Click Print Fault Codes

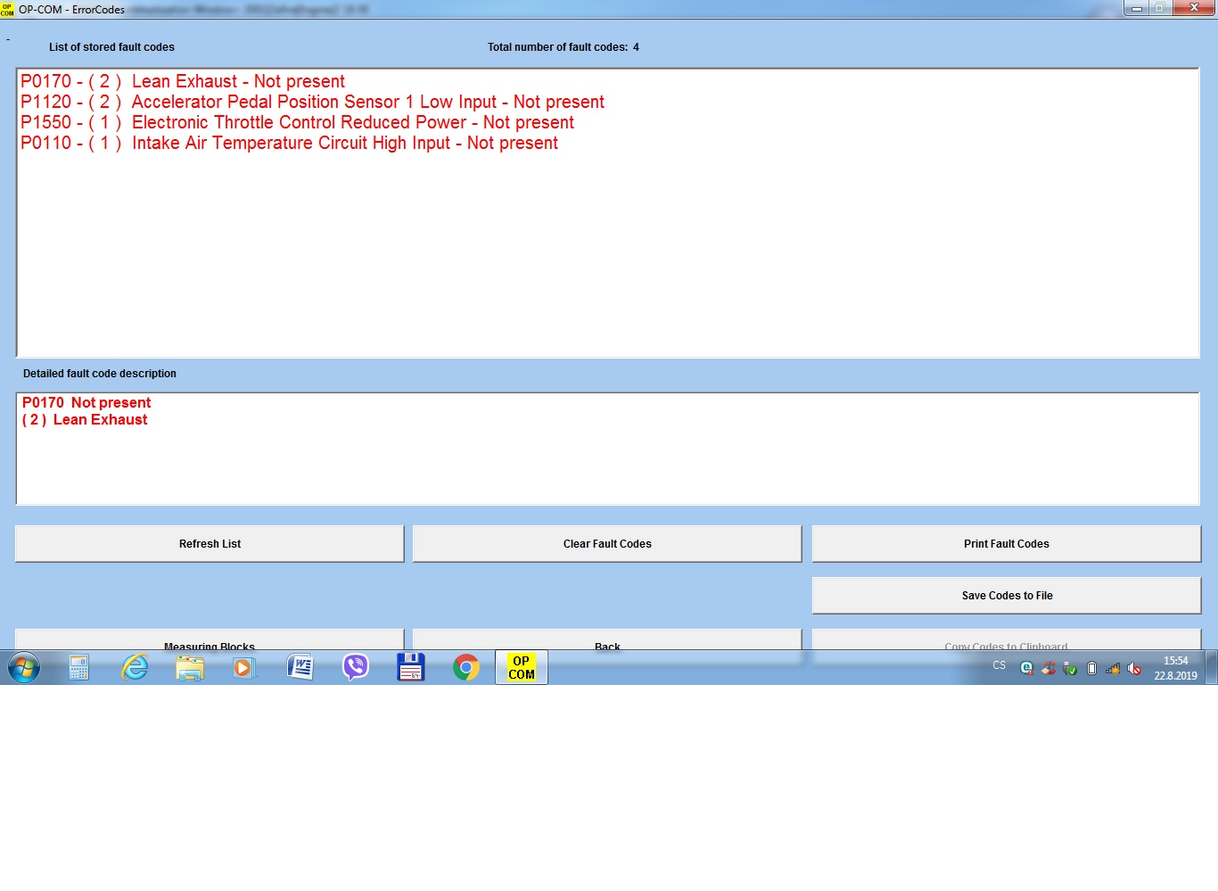pyautogui.click(x=1006, y=543)
